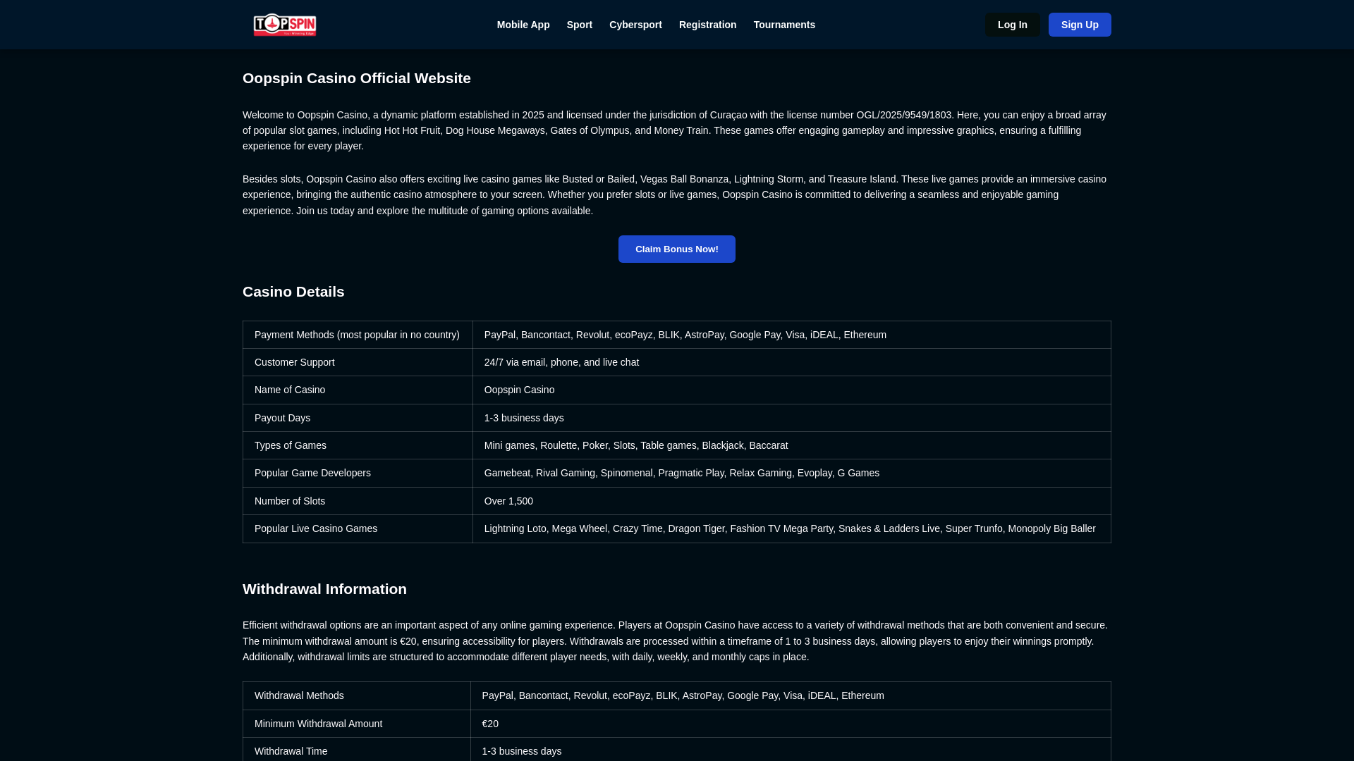Select the 'Mini games, Roulette, Poker' cell
The width and height of the screenshot is (1354, 761).
(792, 445)
